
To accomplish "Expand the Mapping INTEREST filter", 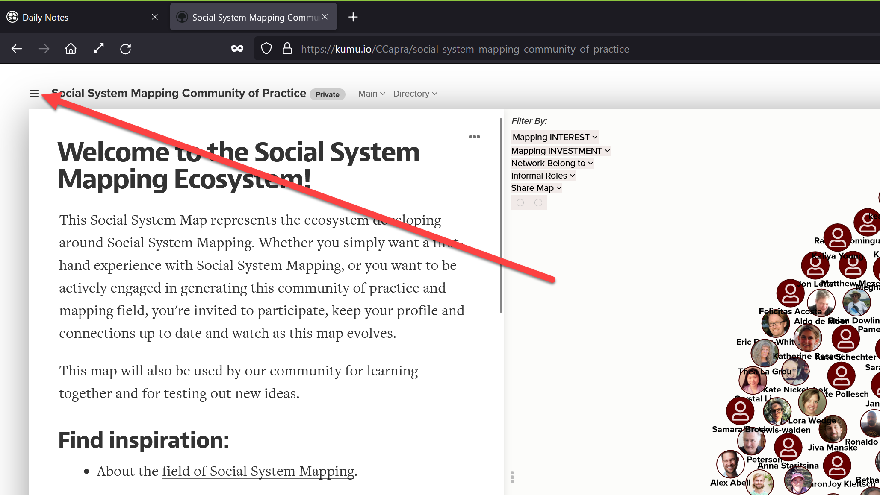I will click(x=555, y=137).
